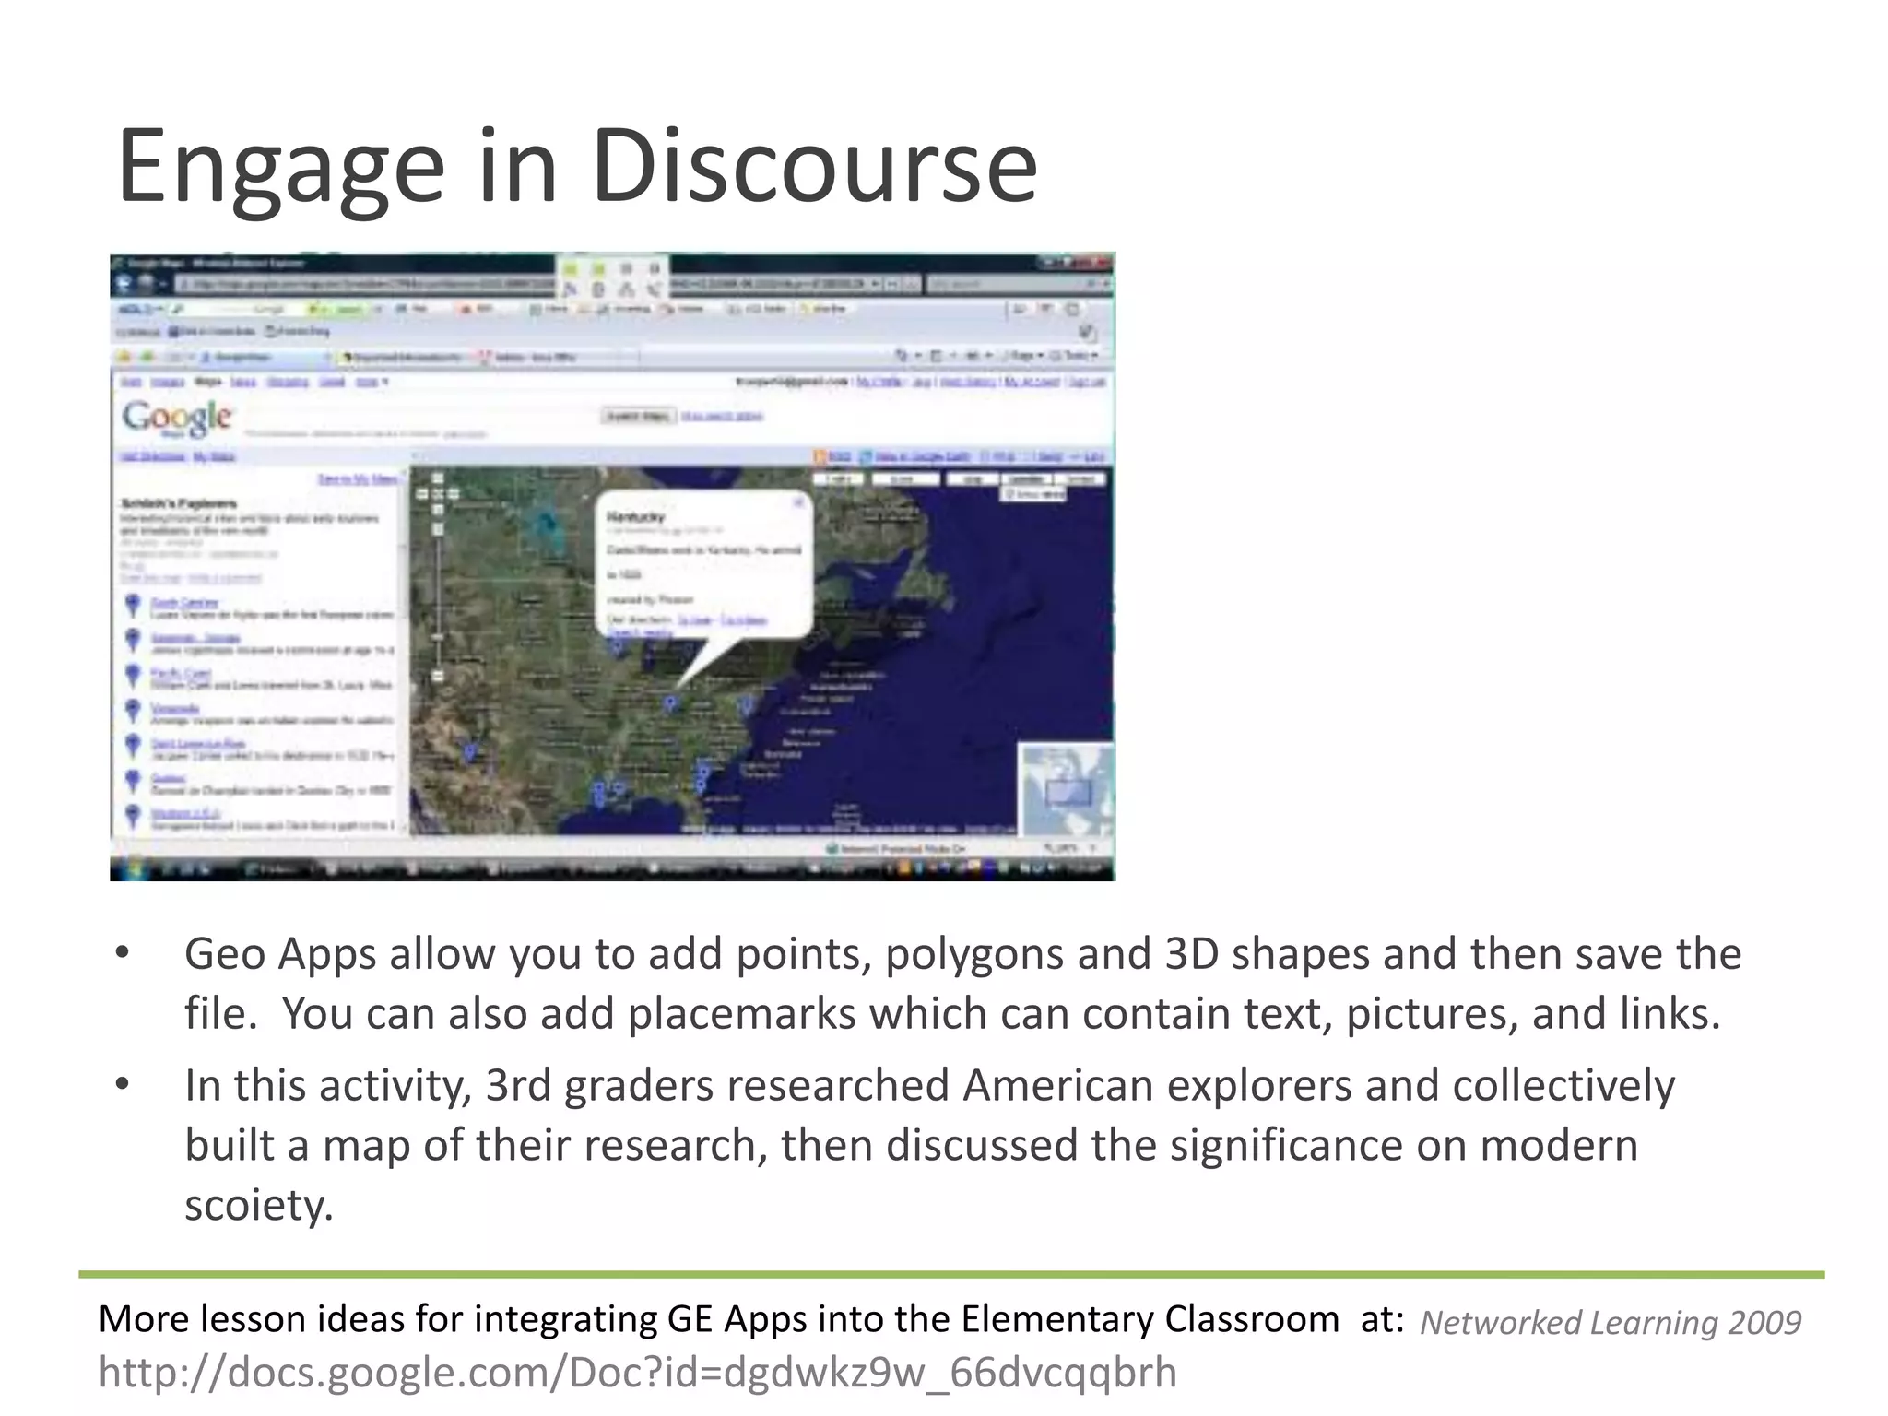Click the Kentucky placemark pin on map

pos(670,703)
